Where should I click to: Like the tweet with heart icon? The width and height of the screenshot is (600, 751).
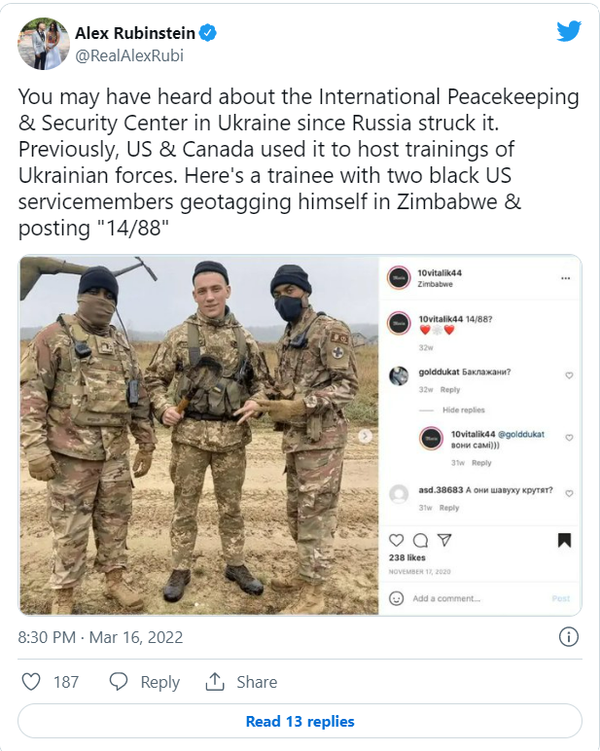click(31, 682)
